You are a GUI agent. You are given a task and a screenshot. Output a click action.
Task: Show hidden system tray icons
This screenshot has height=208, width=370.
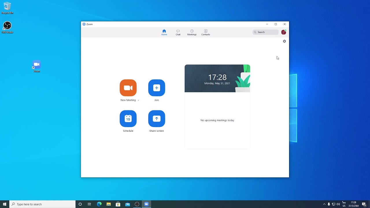pyautogui.click(x=324, y=204)
